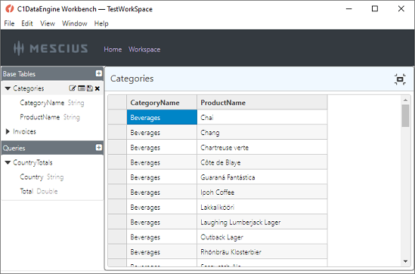Select the Ipoh Coffee cell
The height and width of the screenshot is (274, 415).
point(262,192)
